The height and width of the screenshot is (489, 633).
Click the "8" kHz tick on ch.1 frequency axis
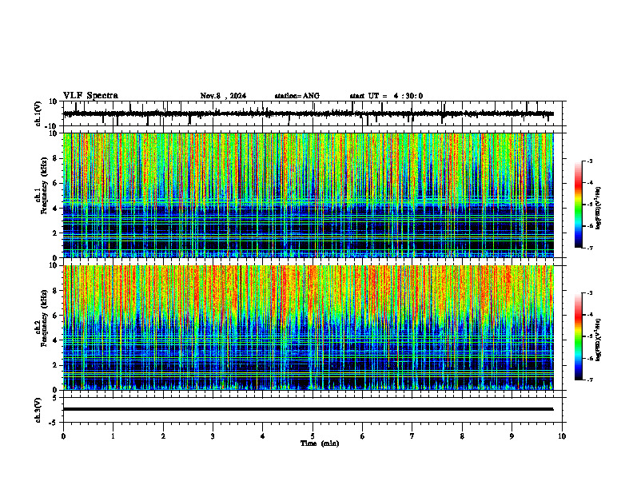click(x=56, y=158)
